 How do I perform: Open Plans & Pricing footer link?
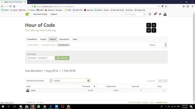134,102
